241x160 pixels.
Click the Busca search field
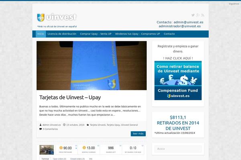click(178, 149)
